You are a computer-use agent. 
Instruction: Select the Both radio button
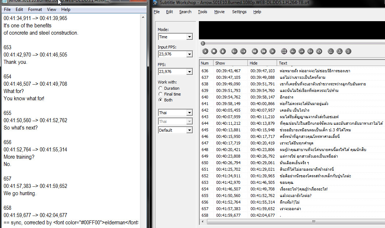(x=160, y=100)
